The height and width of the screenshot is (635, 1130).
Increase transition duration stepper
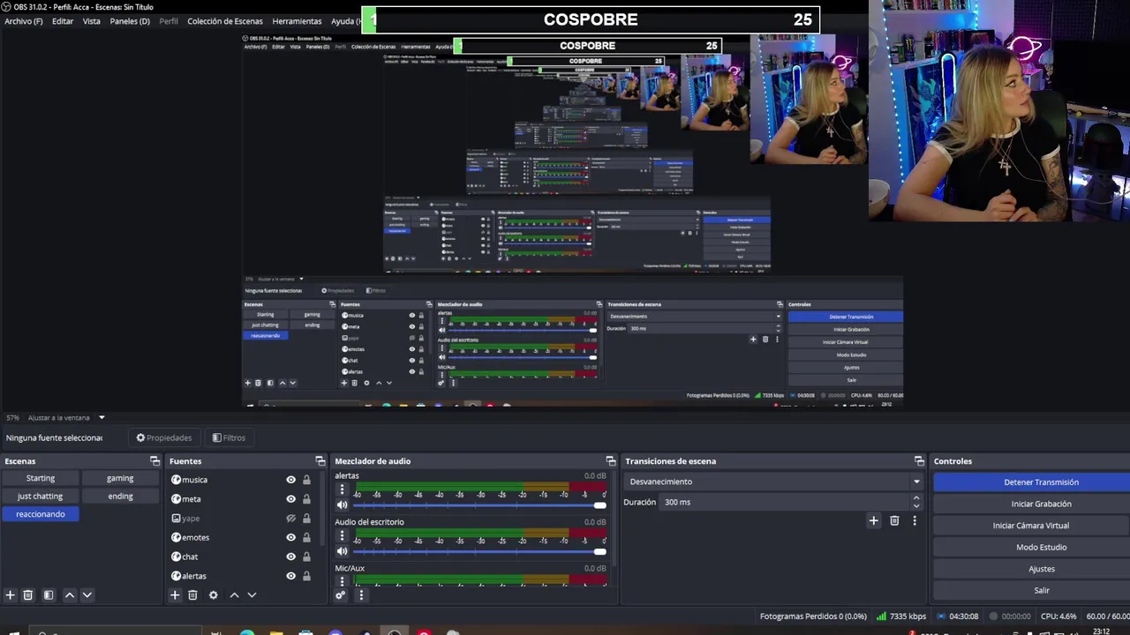[x=916, y=498]
